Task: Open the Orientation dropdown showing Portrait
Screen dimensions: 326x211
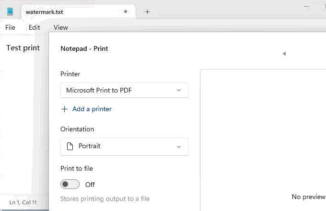Action: [124, 147]
